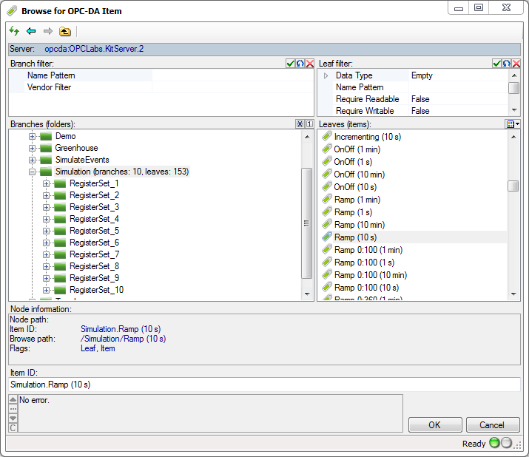Image resolution: width=529 pixels, height=457 pixels.
Task: Open the leaves view mode dropdown
Action: [x=513, y=124]
